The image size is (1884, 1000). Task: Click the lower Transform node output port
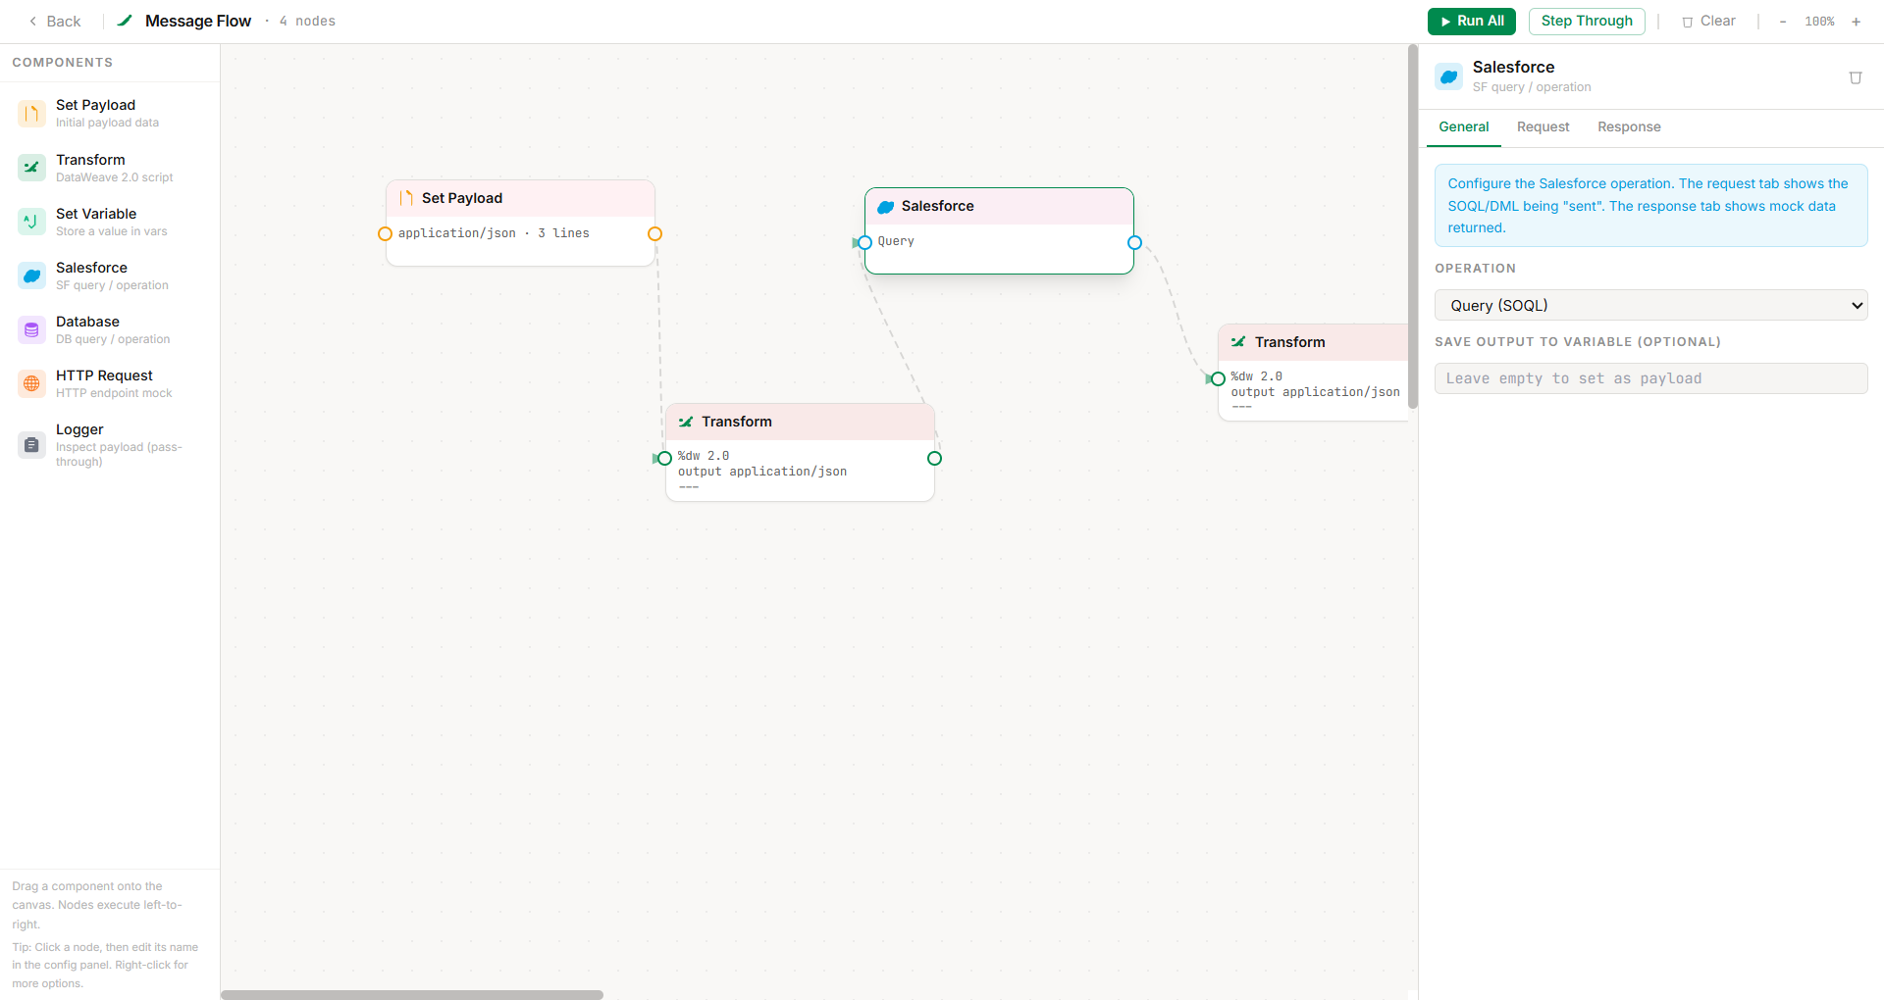(x=934, y=458)
